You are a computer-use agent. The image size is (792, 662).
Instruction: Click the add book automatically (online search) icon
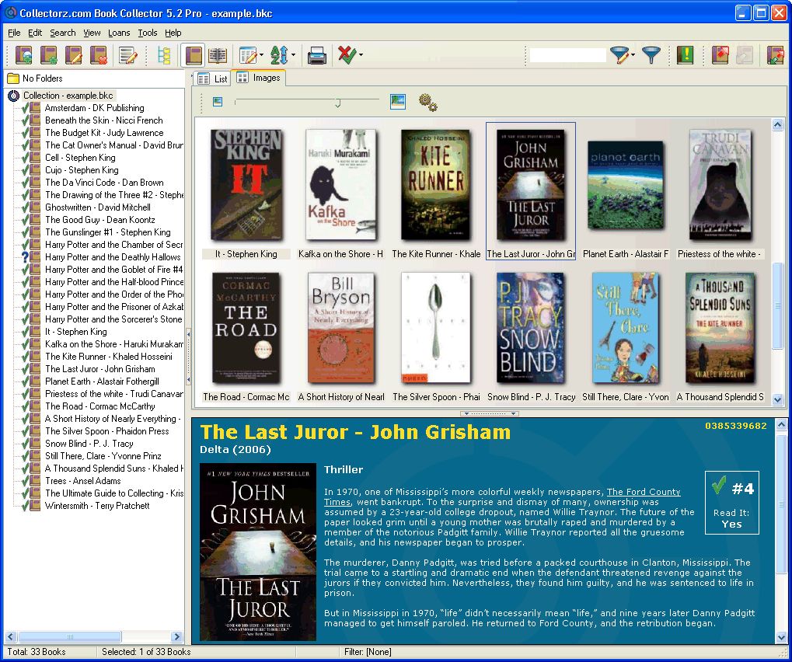click(x=23, y=55)
